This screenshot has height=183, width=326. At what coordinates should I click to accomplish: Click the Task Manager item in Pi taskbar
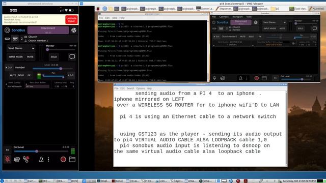point(297,9)
